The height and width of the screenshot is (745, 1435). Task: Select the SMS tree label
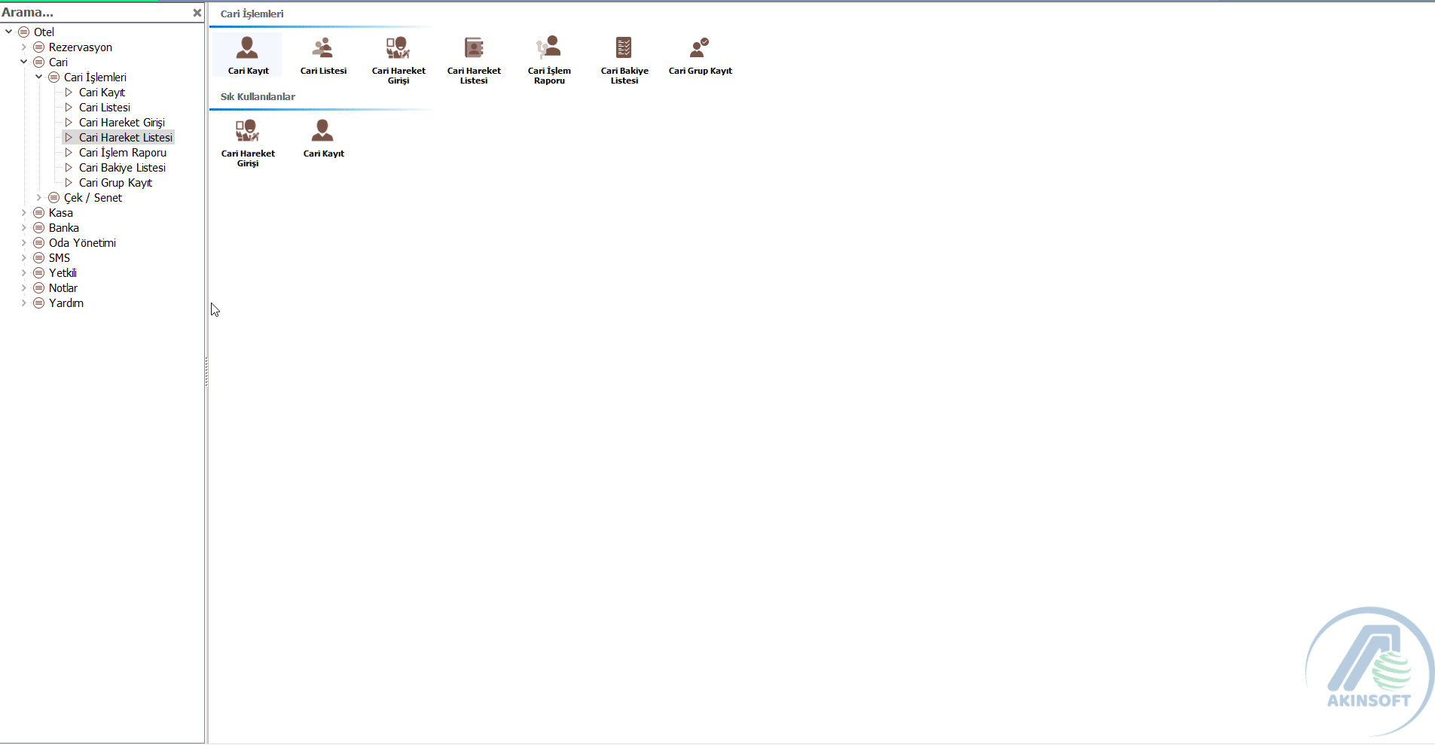pos(60,257)
